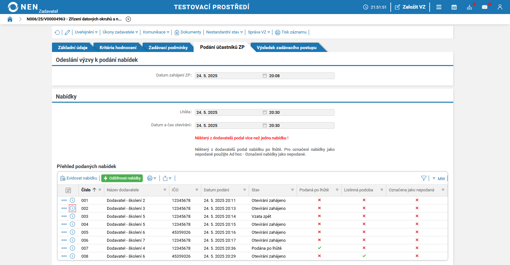
Task: Click the Založit VZ button
Action: [x=410, y=7]
